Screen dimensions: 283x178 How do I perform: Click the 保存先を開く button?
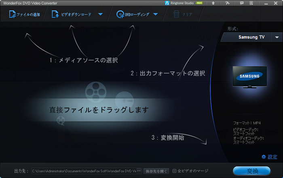[156, 171]
